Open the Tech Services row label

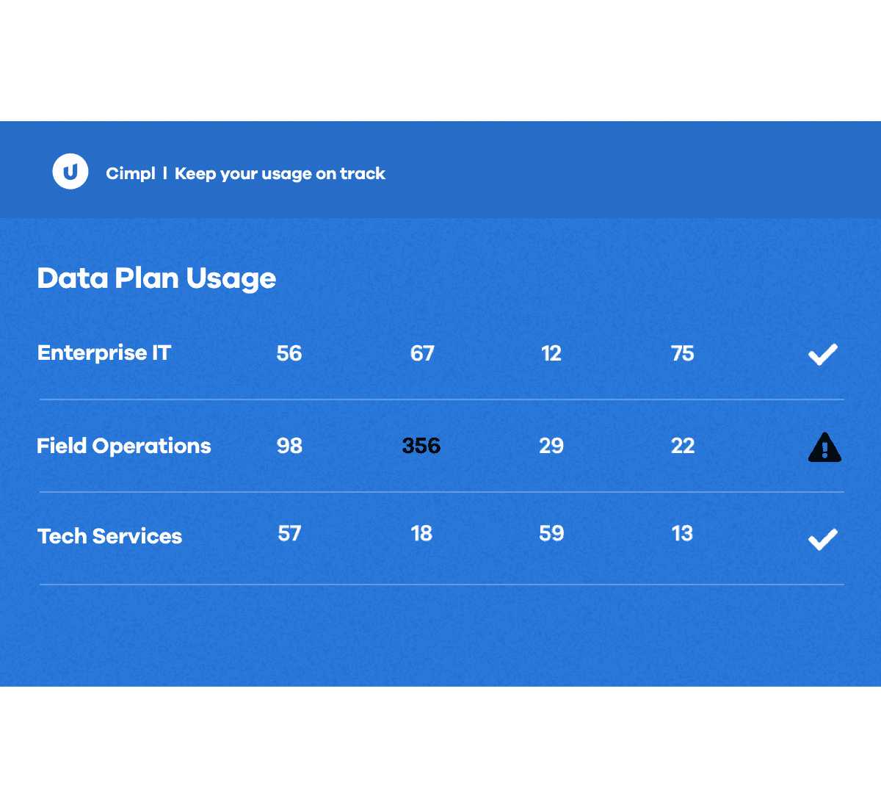pos(109,536)
